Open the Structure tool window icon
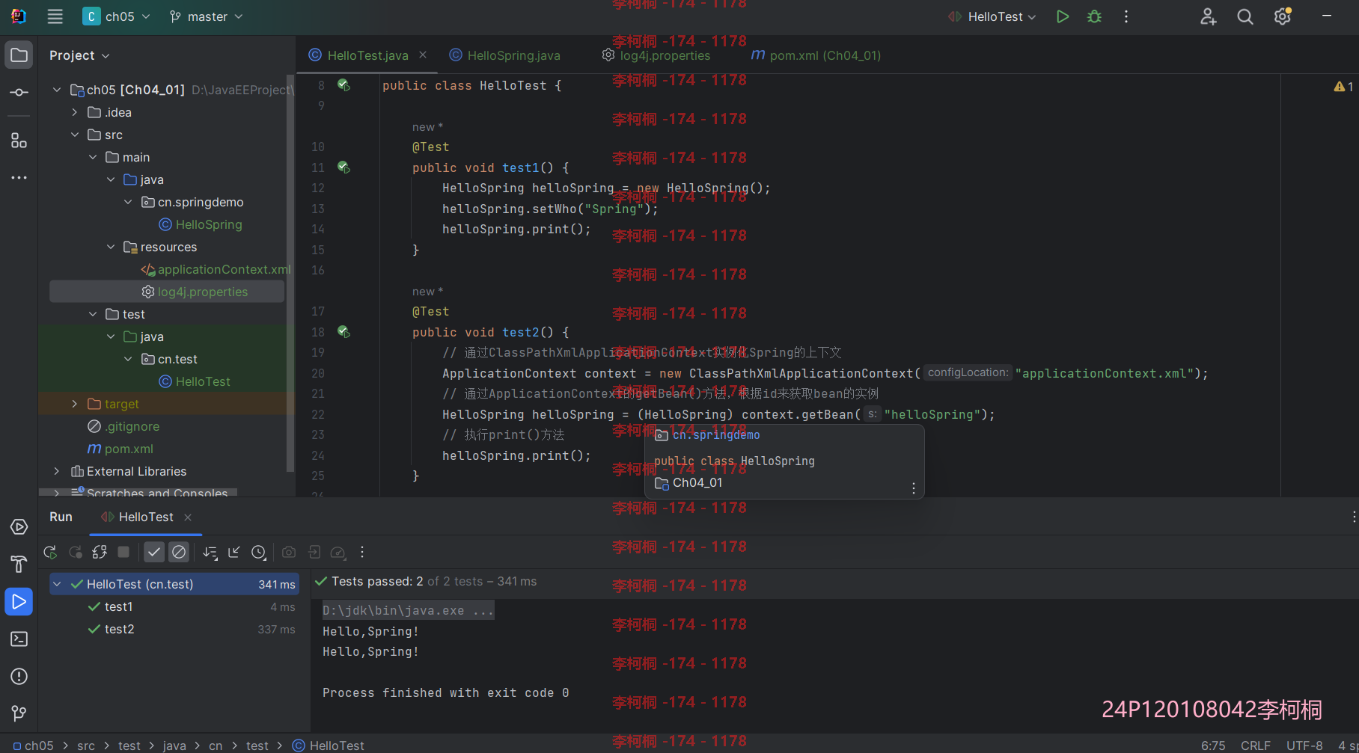The height and width of the screenshot is (753, 1359). [19, 141]
